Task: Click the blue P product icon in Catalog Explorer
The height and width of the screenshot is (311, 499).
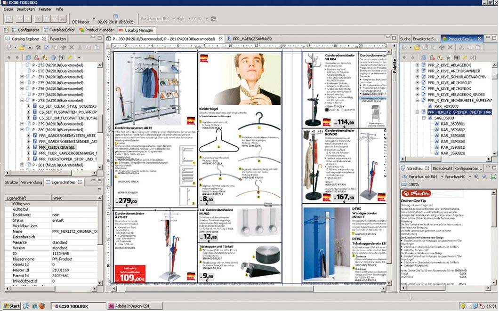Action: 47,47
